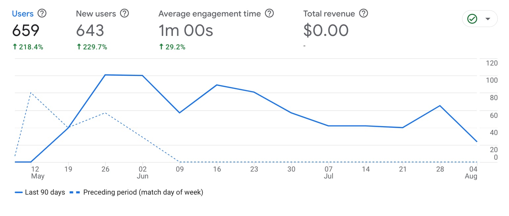Select the Total revenue metric tab
The image size is (509, 216).
pos(329,14)
